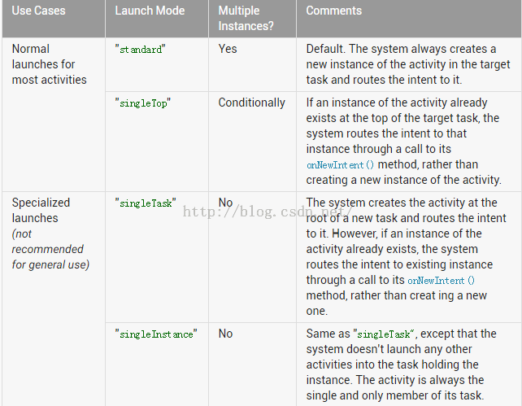Click the "Conditionally" cell for singleTop
Image resolution: width=522 pixels, height=406 pixels.
coord(251,103)
